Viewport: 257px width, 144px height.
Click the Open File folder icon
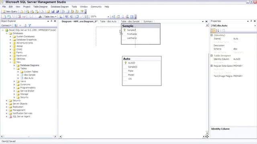click(48, 12)
